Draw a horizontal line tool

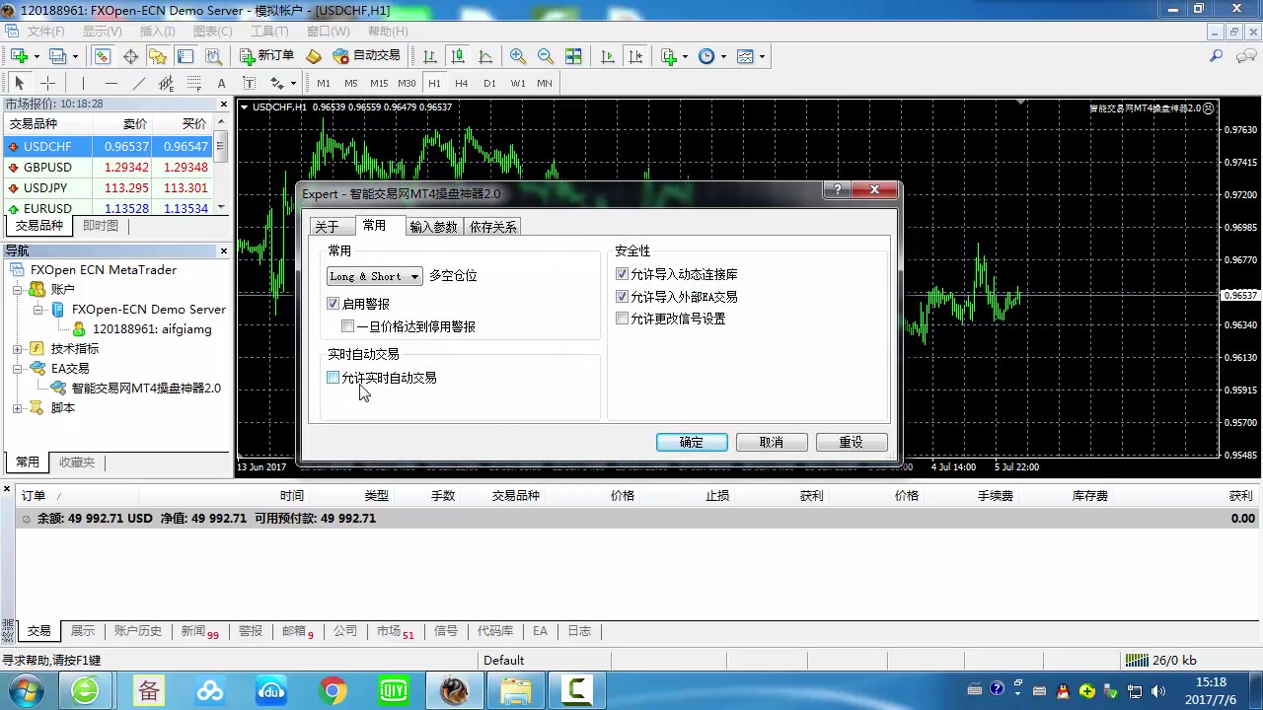(111, 83)
